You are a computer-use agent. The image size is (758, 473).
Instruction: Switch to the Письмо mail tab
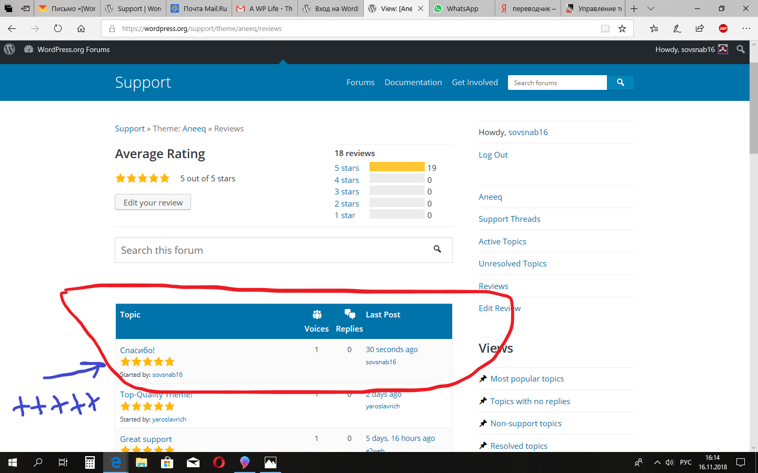tap(67, 8)
